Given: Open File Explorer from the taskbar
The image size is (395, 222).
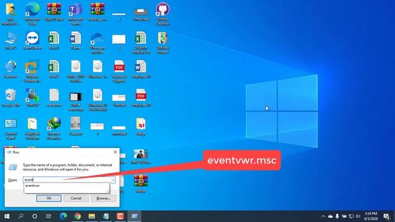Looking at the screenshot, I should tap(92, 216).
